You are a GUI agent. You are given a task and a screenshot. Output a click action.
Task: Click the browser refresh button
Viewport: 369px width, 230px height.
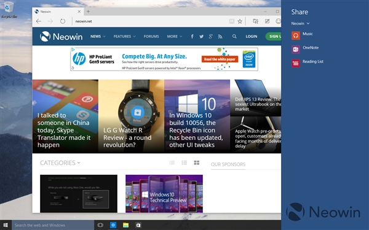[x=63, y=21]
